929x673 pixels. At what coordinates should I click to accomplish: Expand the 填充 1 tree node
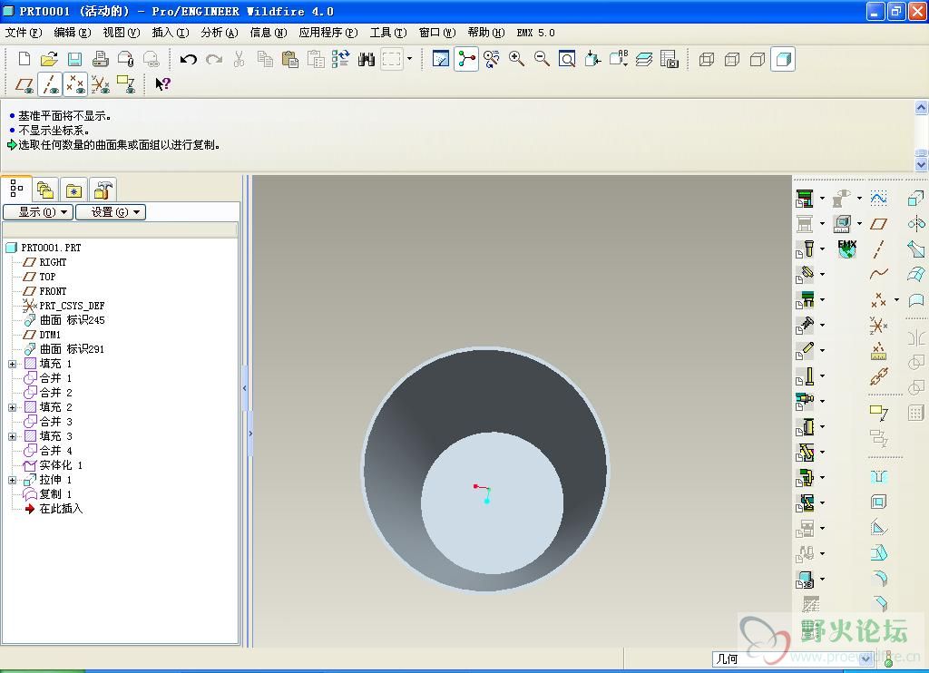pyautogui.click(x=12, y=364)
